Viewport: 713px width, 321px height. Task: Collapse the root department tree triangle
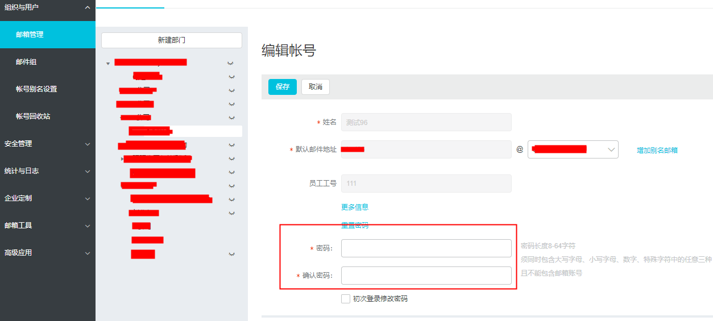pyautogui.click(x=108, y=64)
